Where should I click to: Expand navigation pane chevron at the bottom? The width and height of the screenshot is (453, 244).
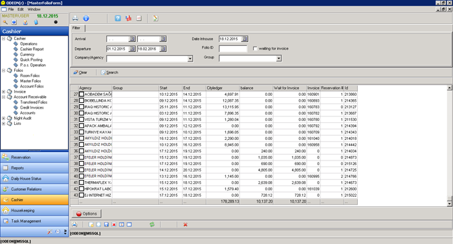65,232
